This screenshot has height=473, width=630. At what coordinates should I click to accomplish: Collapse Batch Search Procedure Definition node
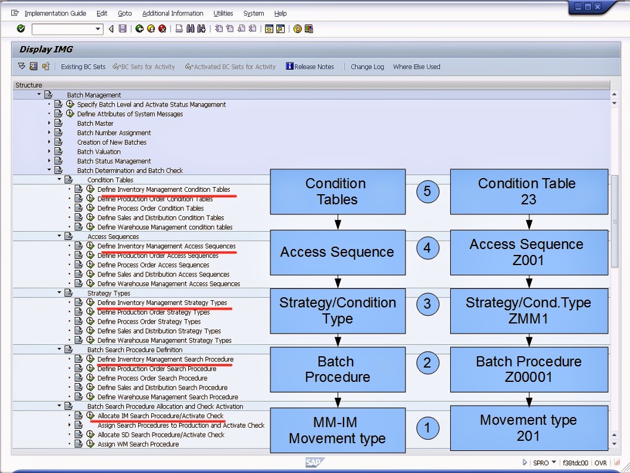point(60,349)
